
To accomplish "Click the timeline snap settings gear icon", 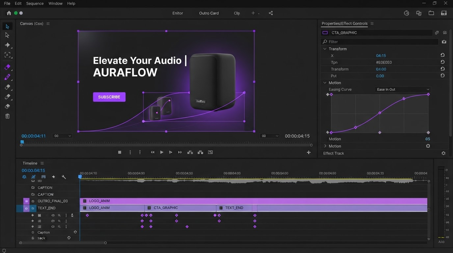I will 24,177.
